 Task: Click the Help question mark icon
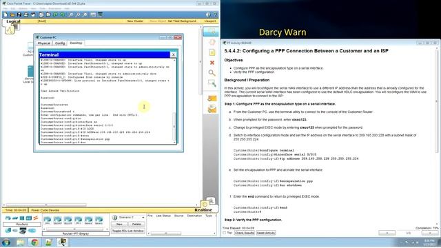pos(215,14)
